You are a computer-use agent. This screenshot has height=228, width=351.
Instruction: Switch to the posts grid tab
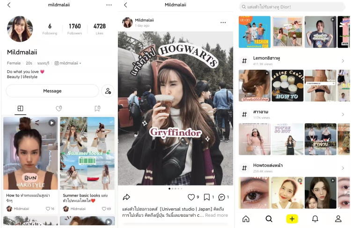tap(21, 109)
